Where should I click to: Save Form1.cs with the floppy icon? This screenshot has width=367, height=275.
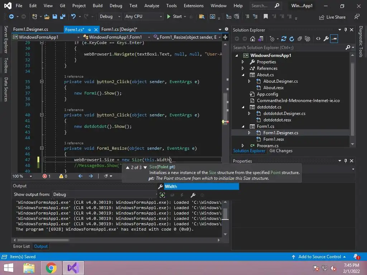click(x=55, y=16)
